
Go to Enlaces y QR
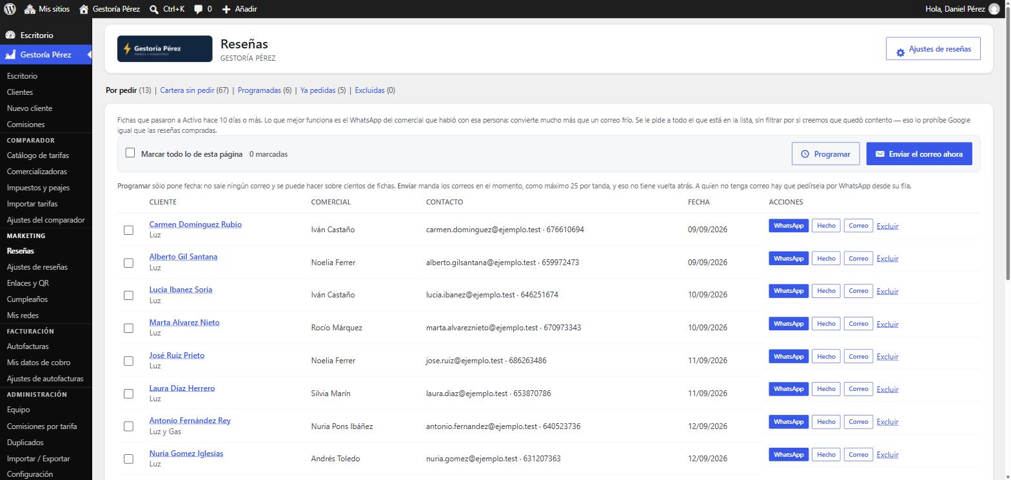(28, 283)
